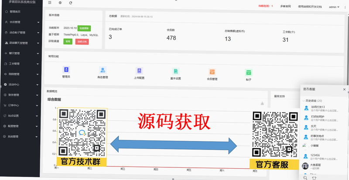Viewport: 349px width, 180px height.
Task: Click the 周三 label on chart axis
Action: point(123,169)
